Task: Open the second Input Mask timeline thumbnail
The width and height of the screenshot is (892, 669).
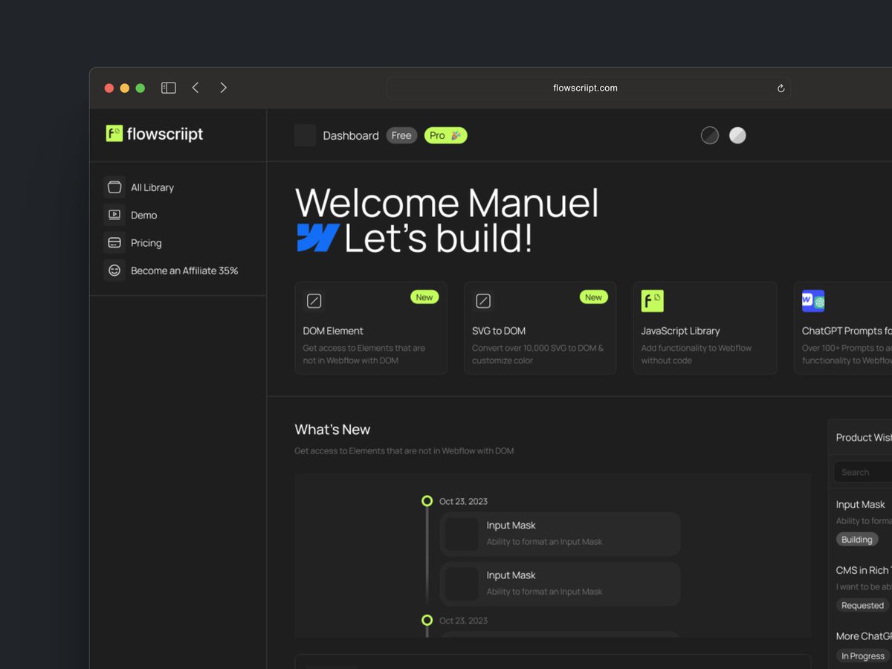Action: click(x=462, y=584)
